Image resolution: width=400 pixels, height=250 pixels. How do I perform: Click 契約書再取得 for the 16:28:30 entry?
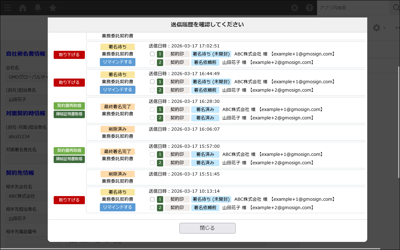click(x=69, y=106)
